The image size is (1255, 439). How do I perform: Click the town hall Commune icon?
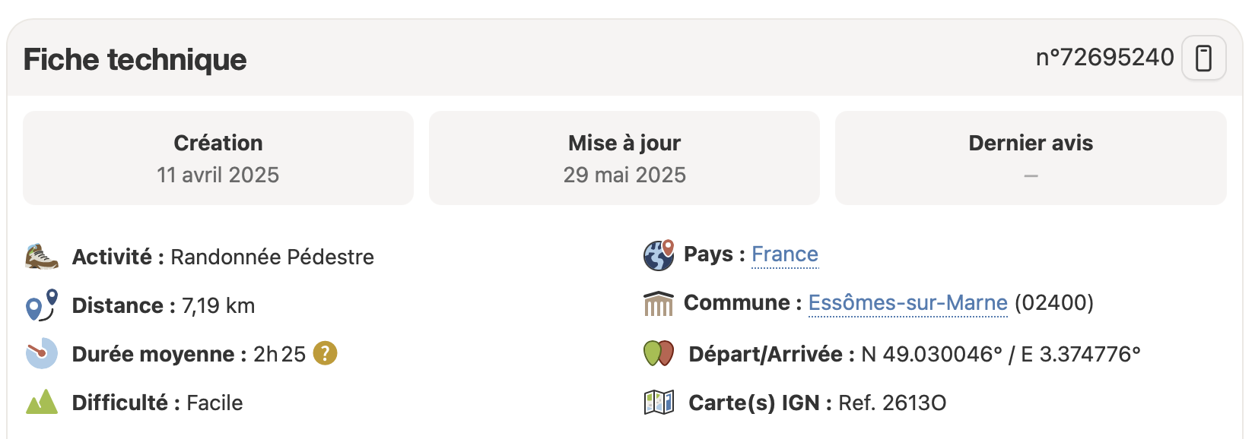(x=659, y=303)
